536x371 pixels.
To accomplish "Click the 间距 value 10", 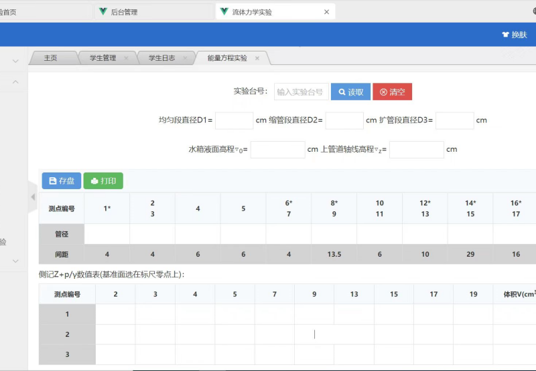I will [x=425, y=254].
